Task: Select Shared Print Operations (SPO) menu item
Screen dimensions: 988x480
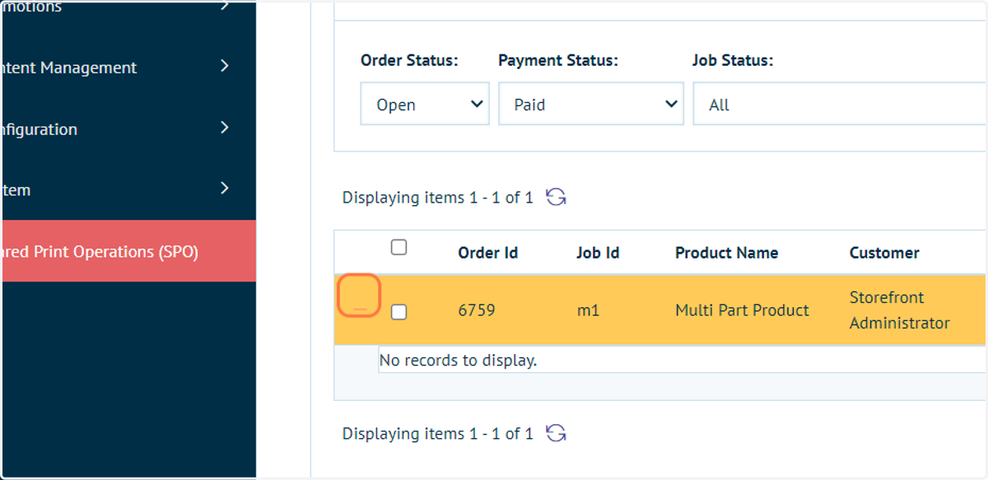Action: click(x=128, y=251)
